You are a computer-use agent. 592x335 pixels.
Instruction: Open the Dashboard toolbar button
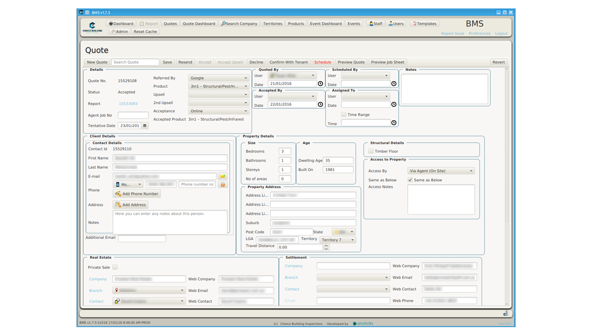coord(121,24)
